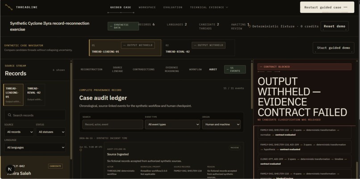Click Start guided demo button
This screenshot has height=179, width=360.
point(333,48)
